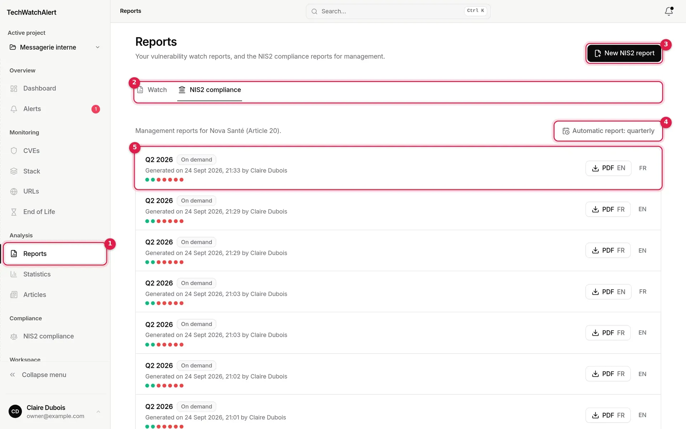Open Dashboard from the sidebar
Screen dimensions: 686x429
pos(55,89)
